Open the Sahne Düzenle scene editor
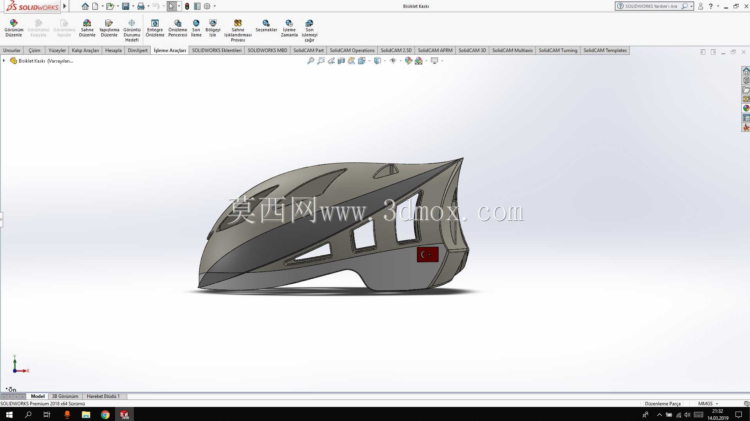This screenshot has width=750, height=421. tap(87, 28)
